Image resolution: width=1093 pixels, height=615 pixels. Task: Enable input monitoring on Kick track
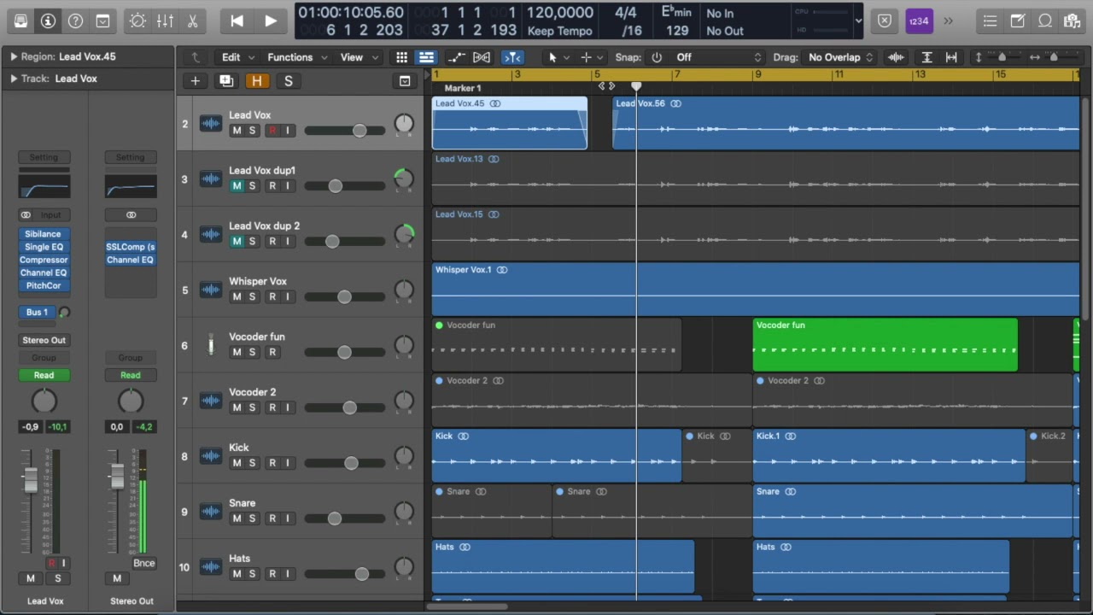coord(288,463)
